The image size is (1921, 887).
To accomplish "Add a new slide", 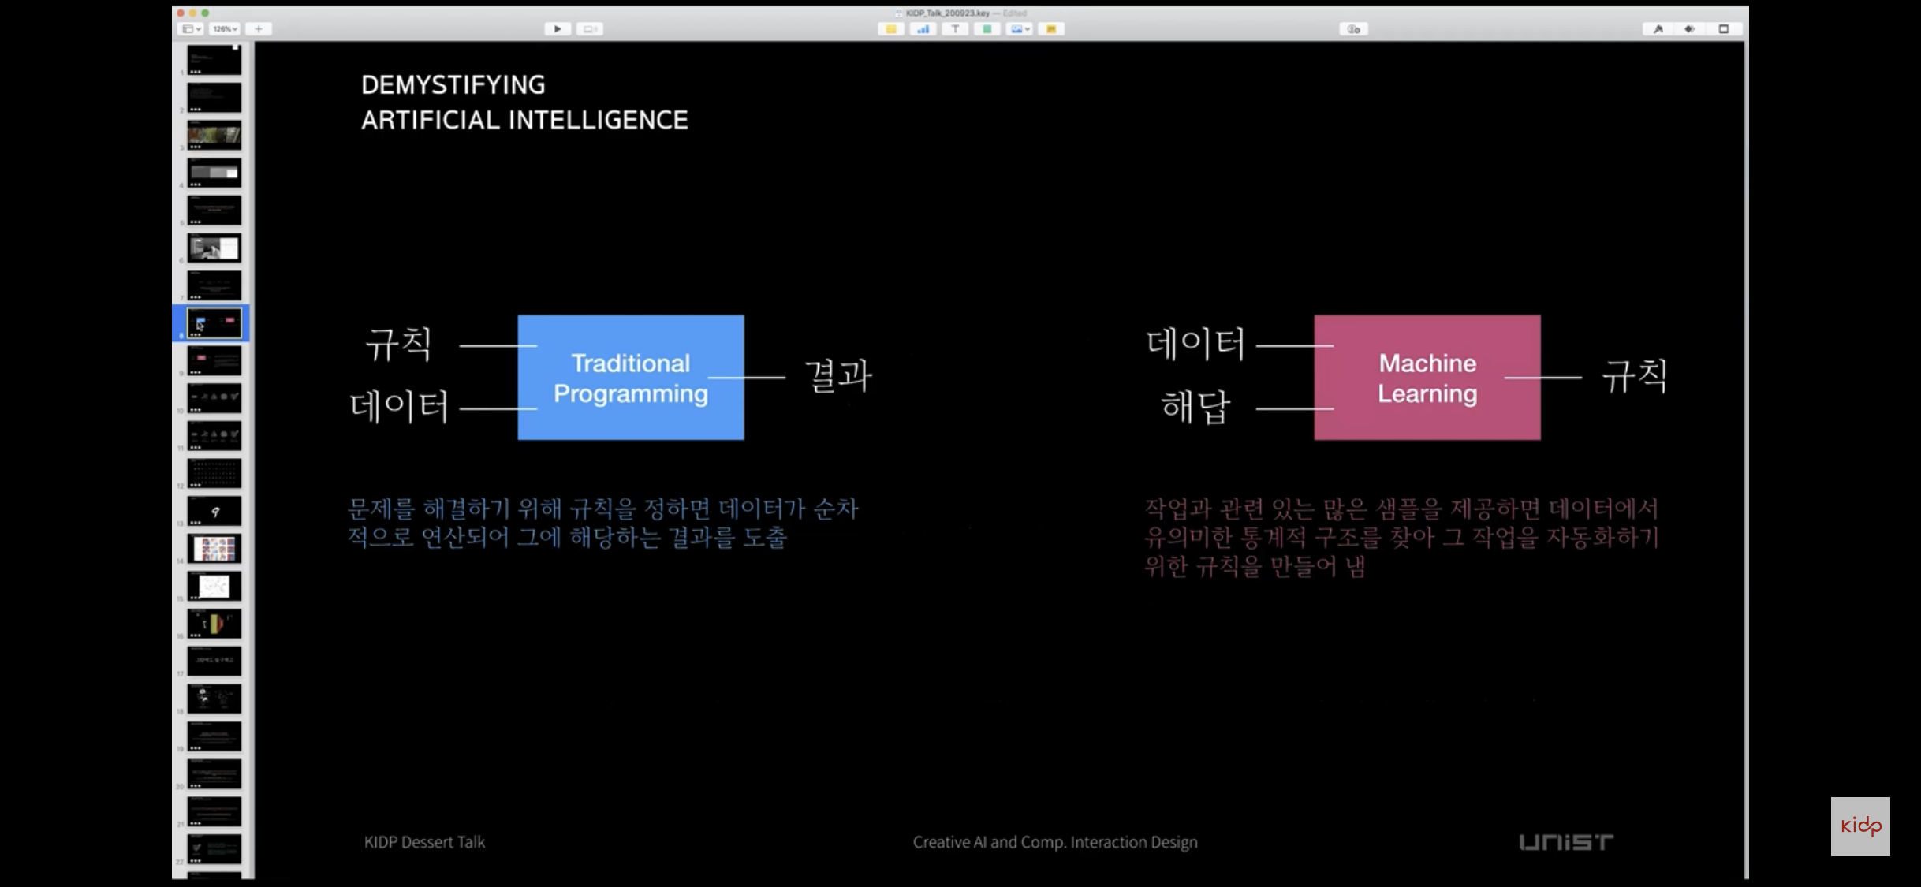I will [x=259, y=29].
